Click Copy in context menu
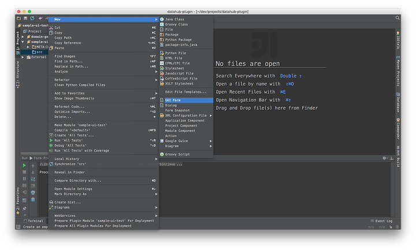The width and height of the screenshot is (416, 251). (x=103, y=32)
